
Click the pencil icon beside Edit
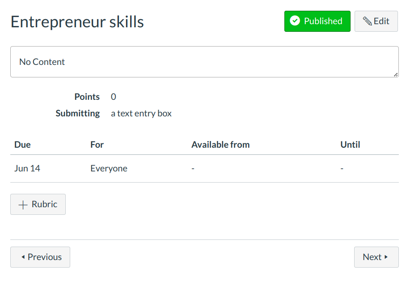click(x=368, y=21)
